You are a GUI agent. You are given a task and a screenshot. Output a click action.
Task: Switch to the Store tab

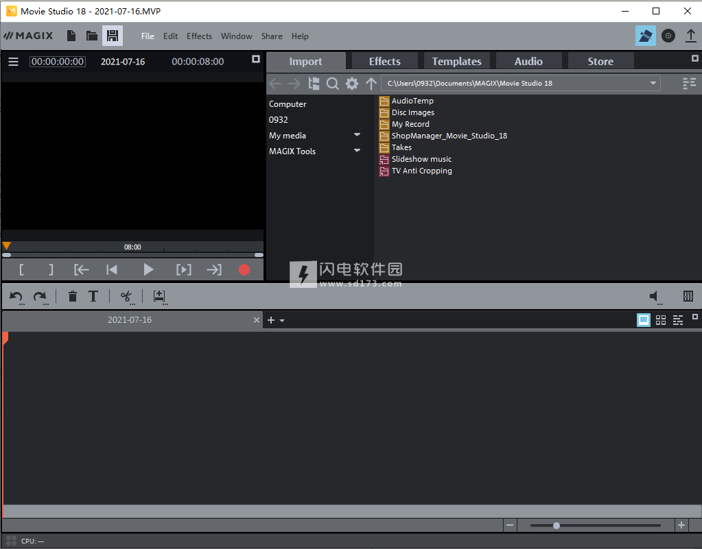(x=601, y=61)
